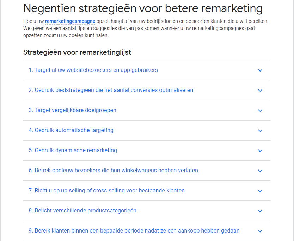Image resolution: width=294 pixels, height=241 pixels.
Task: Click chevron for 'Belicht verschillende productcategorieën'
Action: [x=260, y=211]
